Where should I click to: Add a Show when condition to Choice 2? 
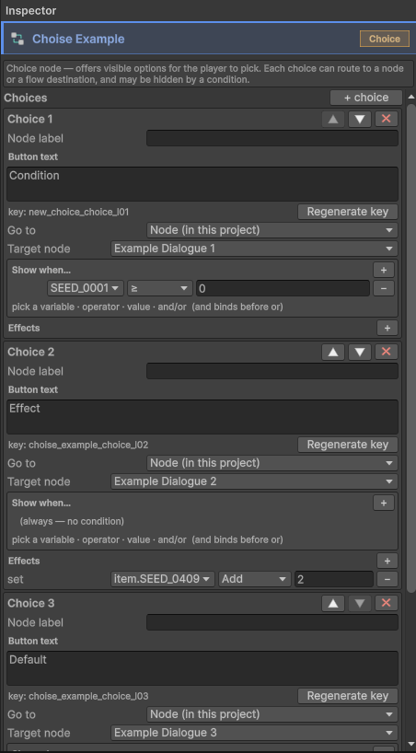384,503
